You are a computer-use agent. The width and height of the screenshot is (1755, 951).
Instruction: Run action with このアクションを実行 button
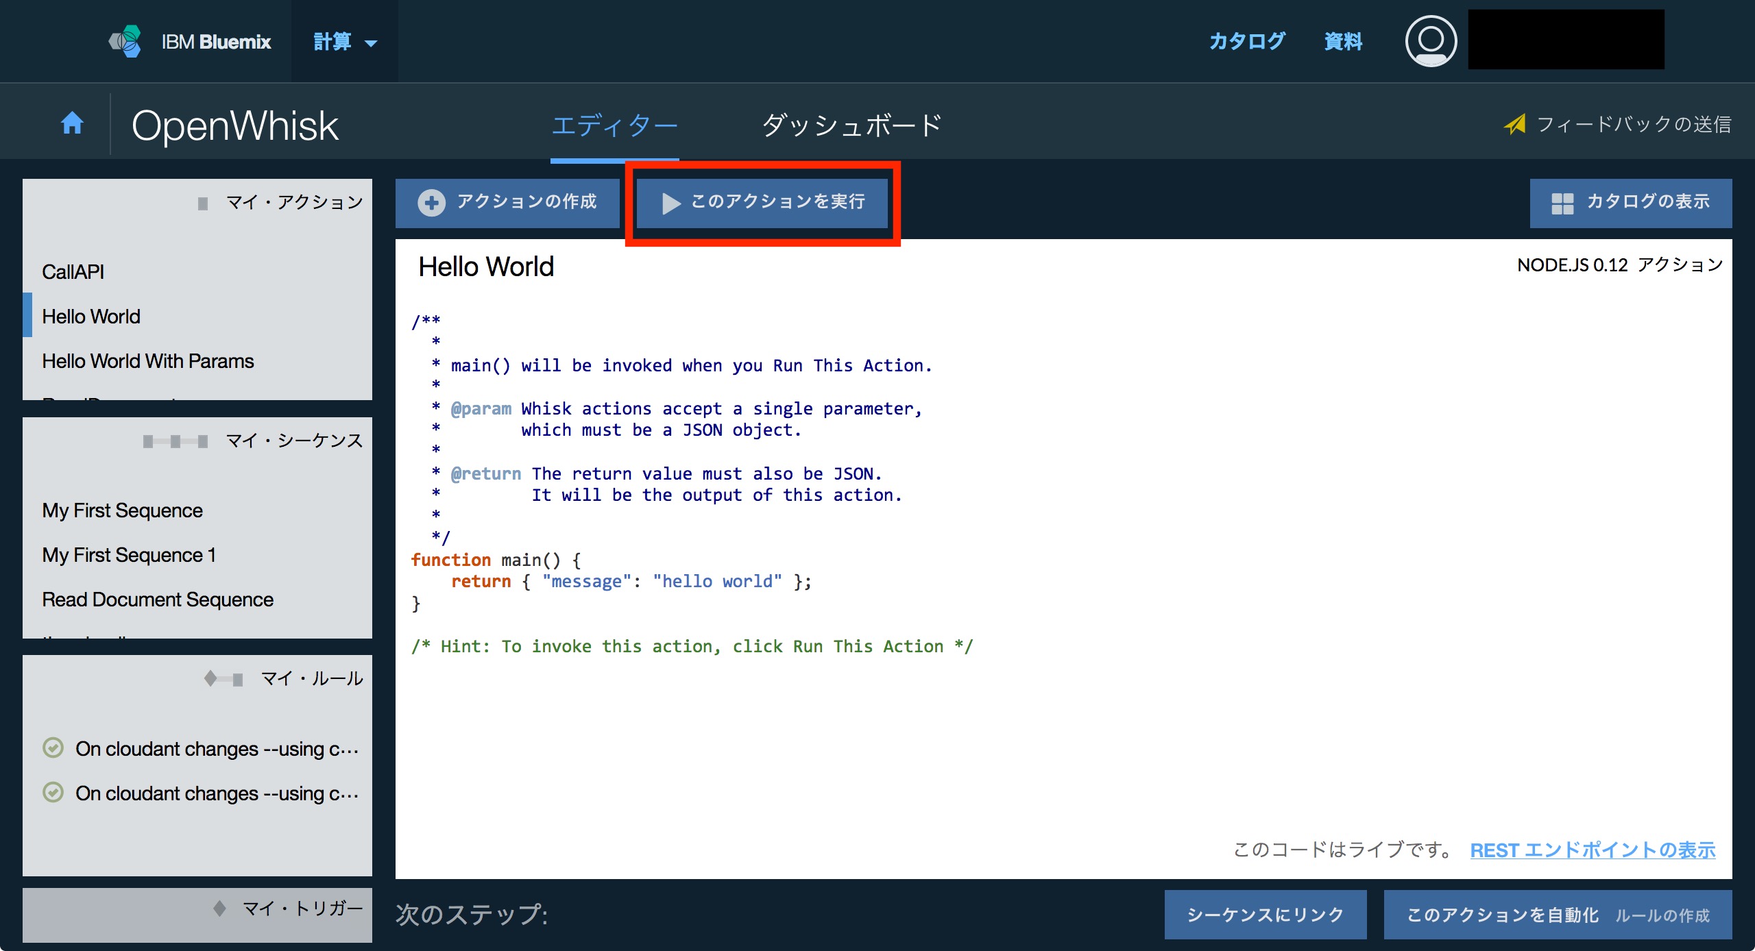(x=762, y=203)
